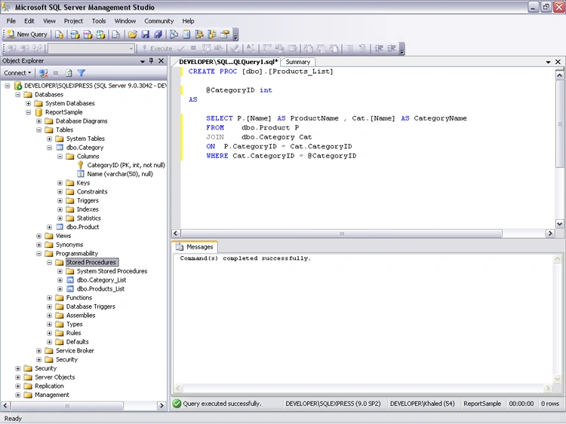Toggle the Filter funnel icon in Object Explorer
566x424 pixels.
pos(82,73)
